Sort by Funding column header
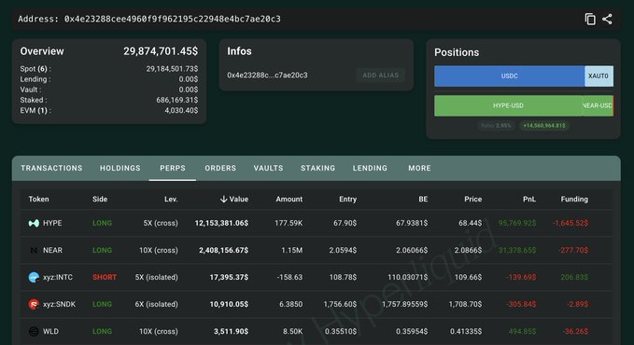 (x=574, y=200)
